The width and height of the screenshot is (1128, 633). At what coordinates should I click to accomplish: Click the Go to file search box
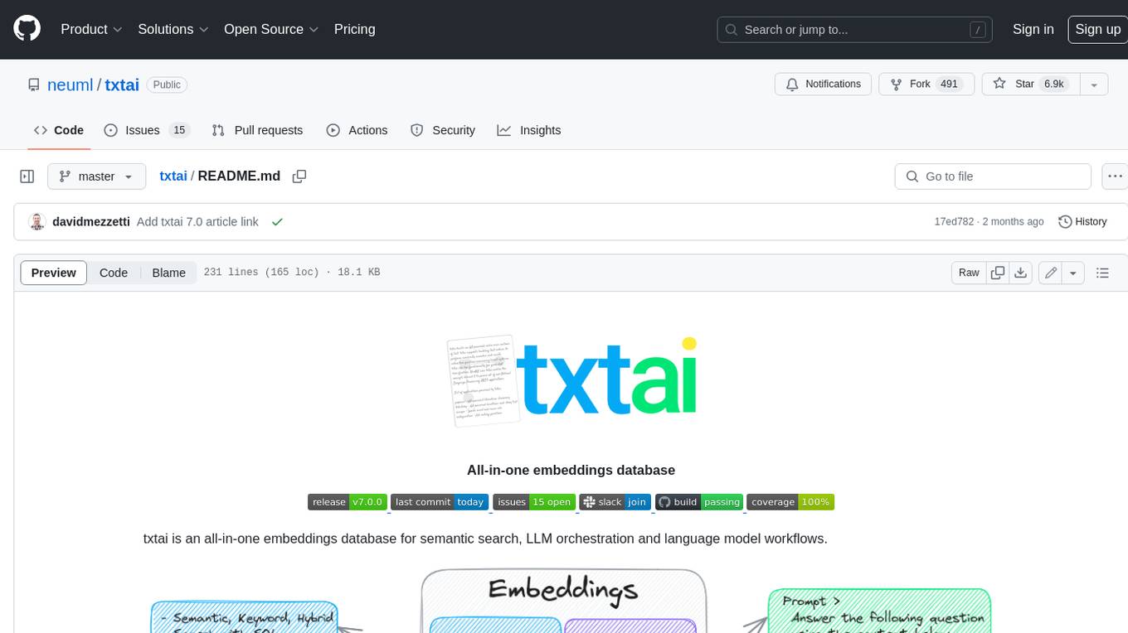pos(993,176)
